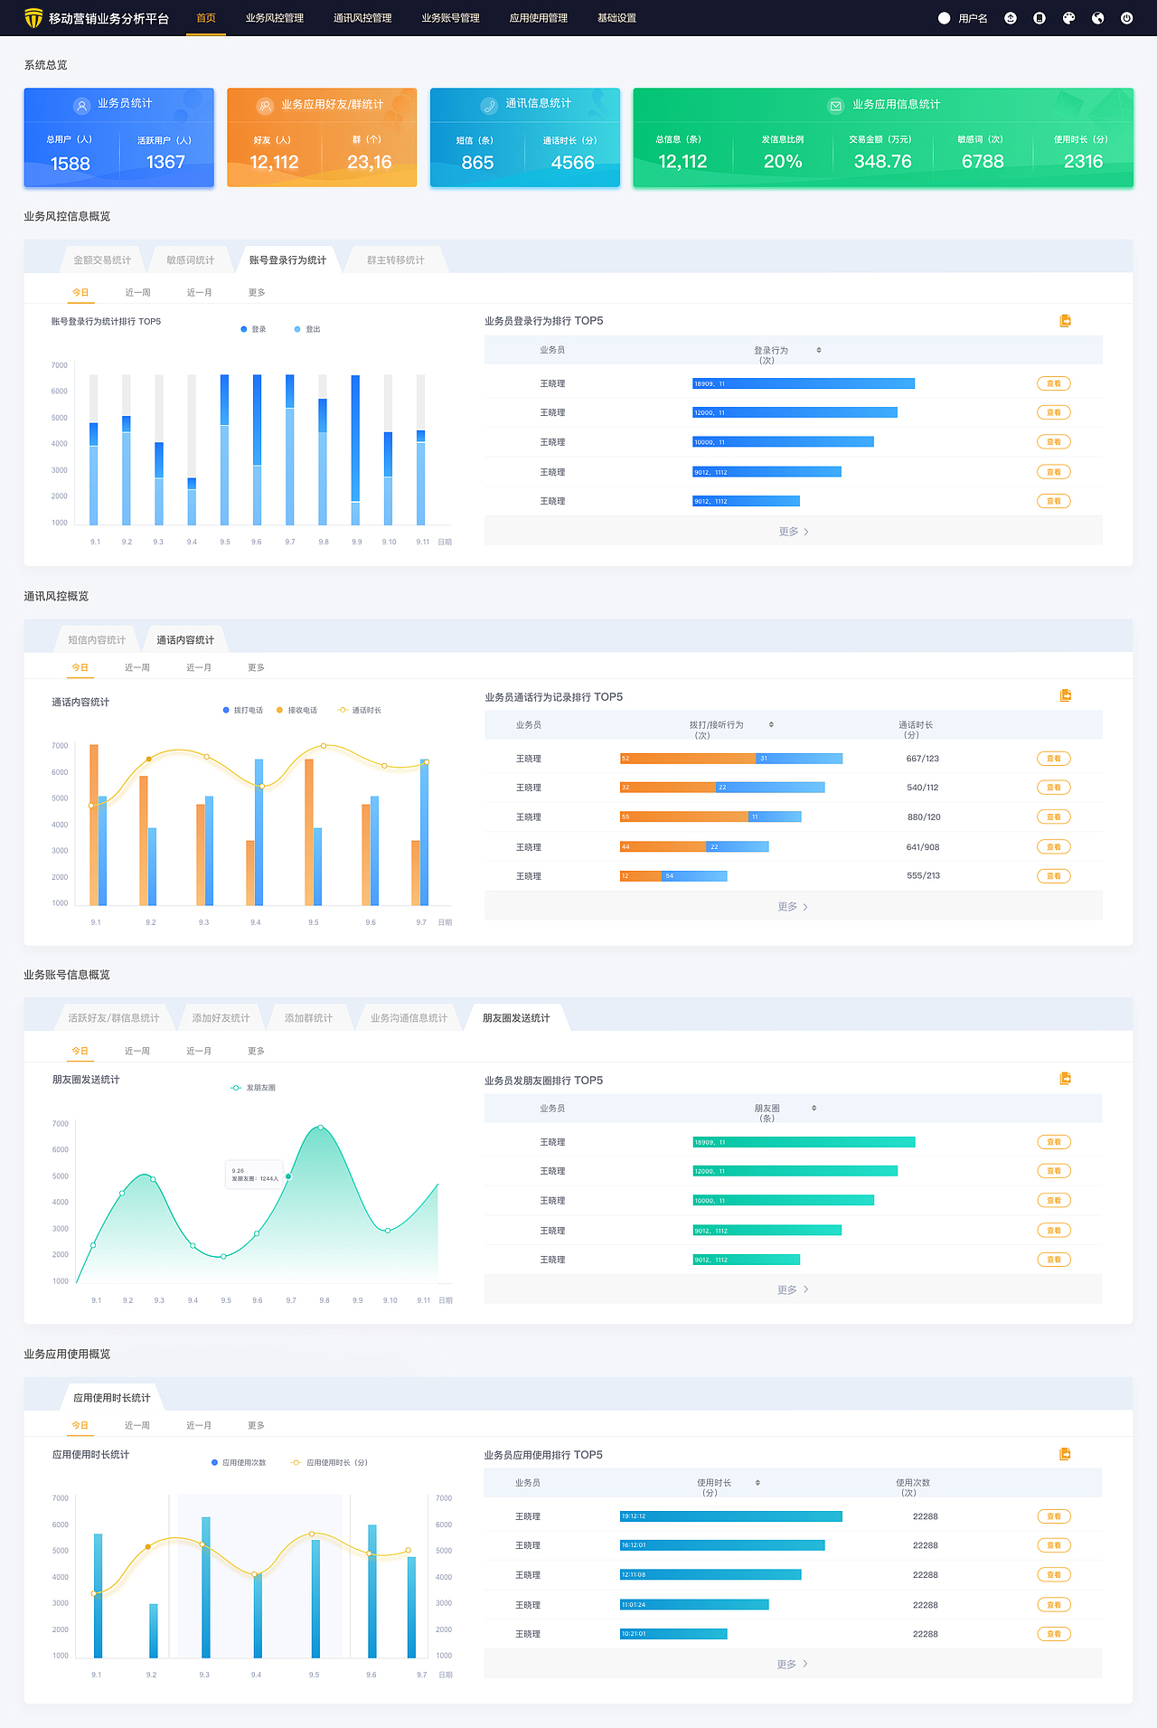Viewport: 1157px width, 1728px height.
Task: Toggle the 登录 legend in login chart
Action: pyautogui.click(x=254, y=329)
